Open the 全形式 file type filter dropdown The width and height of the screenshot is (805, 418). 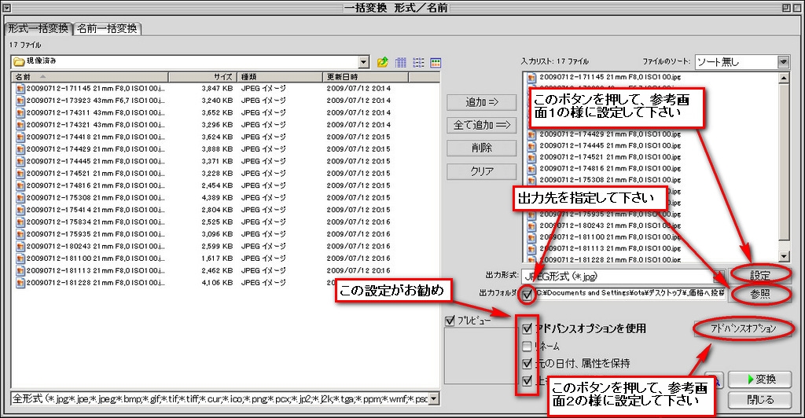(434, 398)
